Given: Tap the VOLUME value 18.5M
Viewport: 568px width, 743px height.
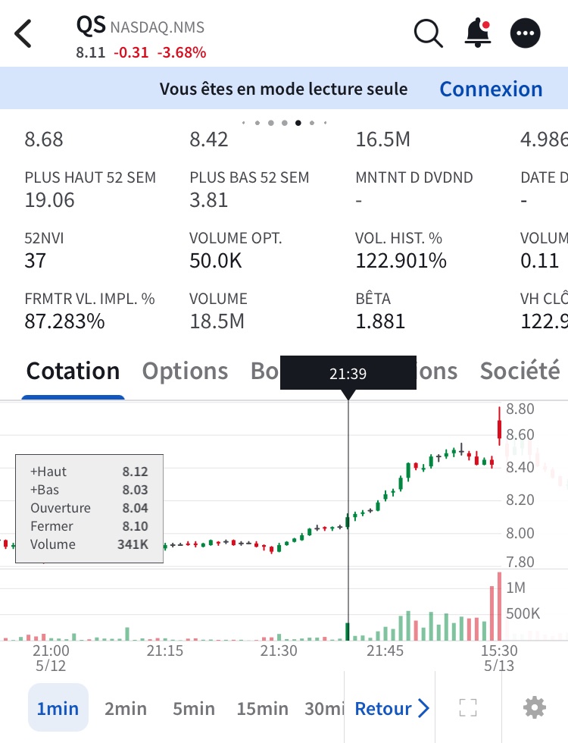Looking at the screenshot, I should pos(217,321).
